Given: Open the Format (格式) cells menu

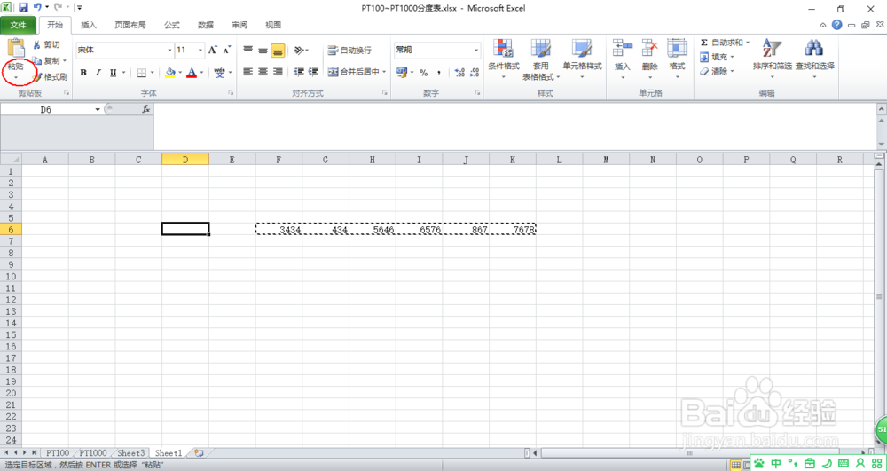Looking at the screenshot, I should pyautogui.click(x=677, y=59).
